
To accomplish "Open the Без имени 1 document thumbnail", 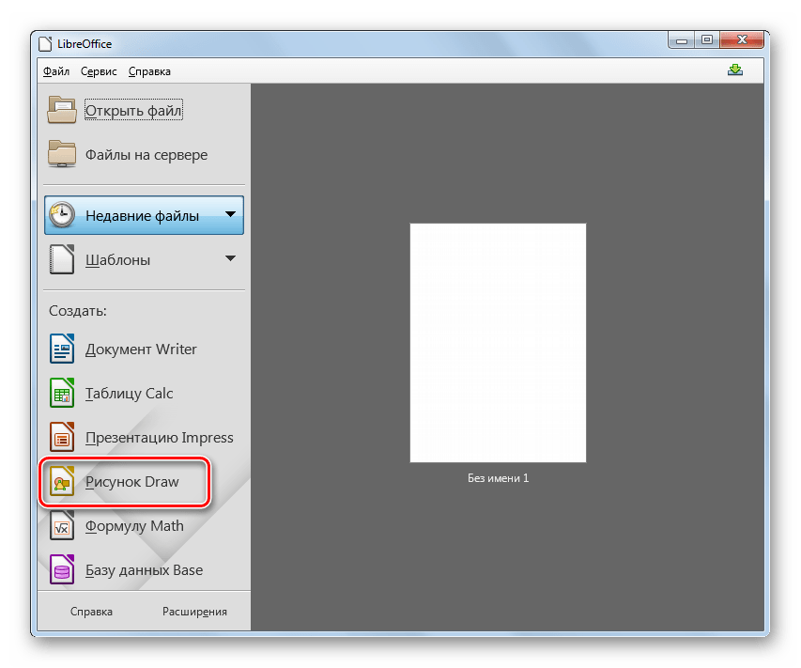I will (x=498, y=343).
